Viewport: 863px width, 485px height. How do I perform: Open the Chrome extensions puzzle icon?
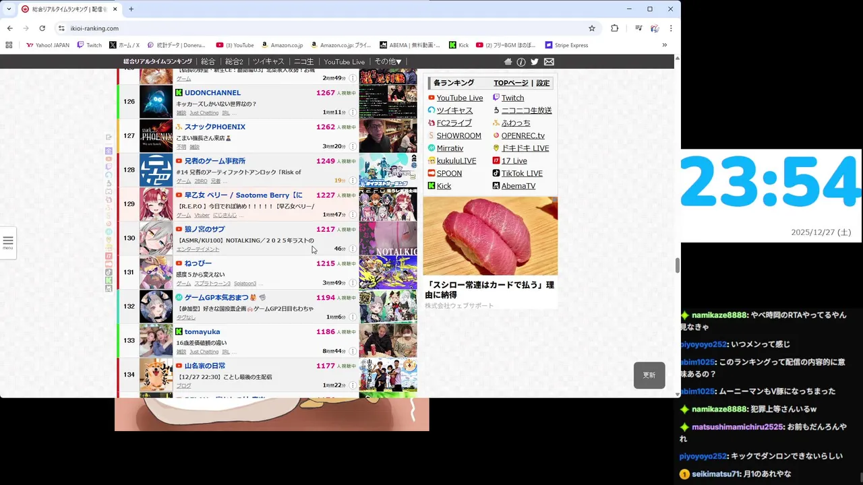coord(614,28)
